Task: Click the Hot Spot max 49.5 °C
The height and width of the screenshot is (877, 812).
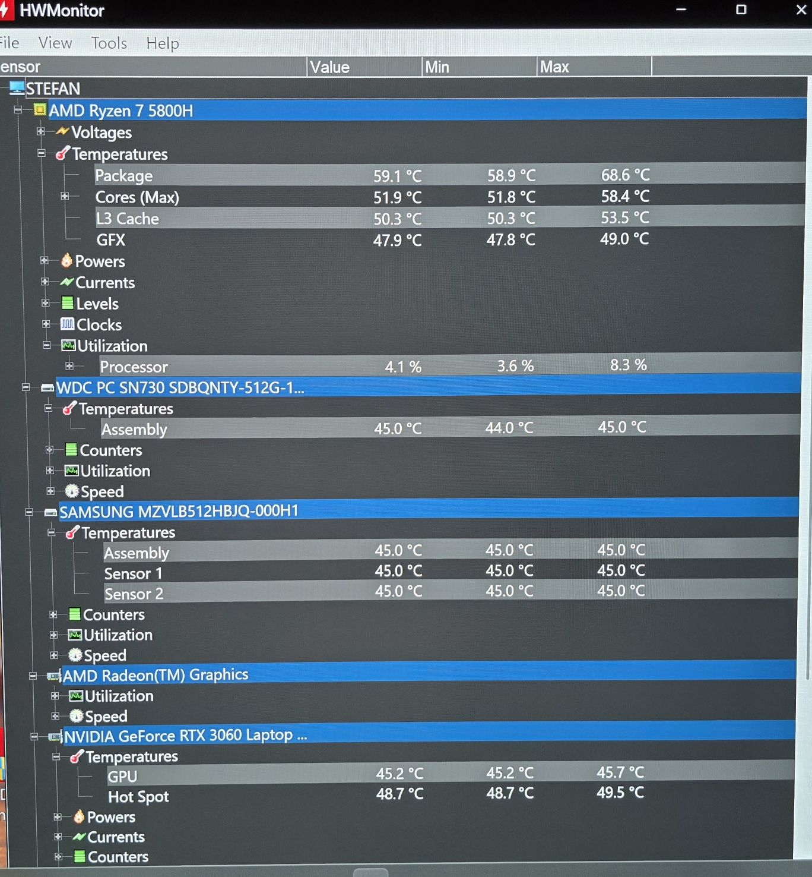Action: [620, 792]
